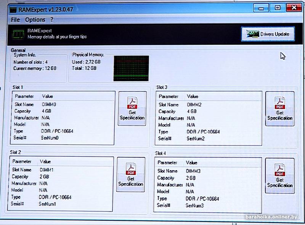Click the Drivers Update button
The height and width of the screenshot is (225, 305).
(x=268, y=34)
